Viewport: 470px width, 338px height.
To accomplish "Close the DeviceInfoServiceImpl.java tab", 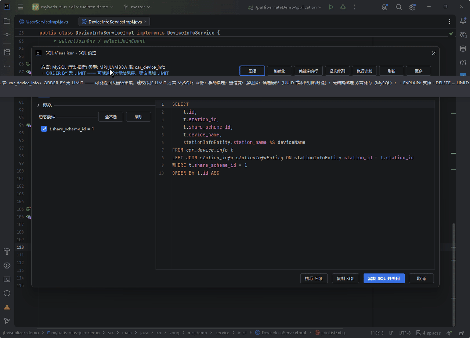I will 146,22.
